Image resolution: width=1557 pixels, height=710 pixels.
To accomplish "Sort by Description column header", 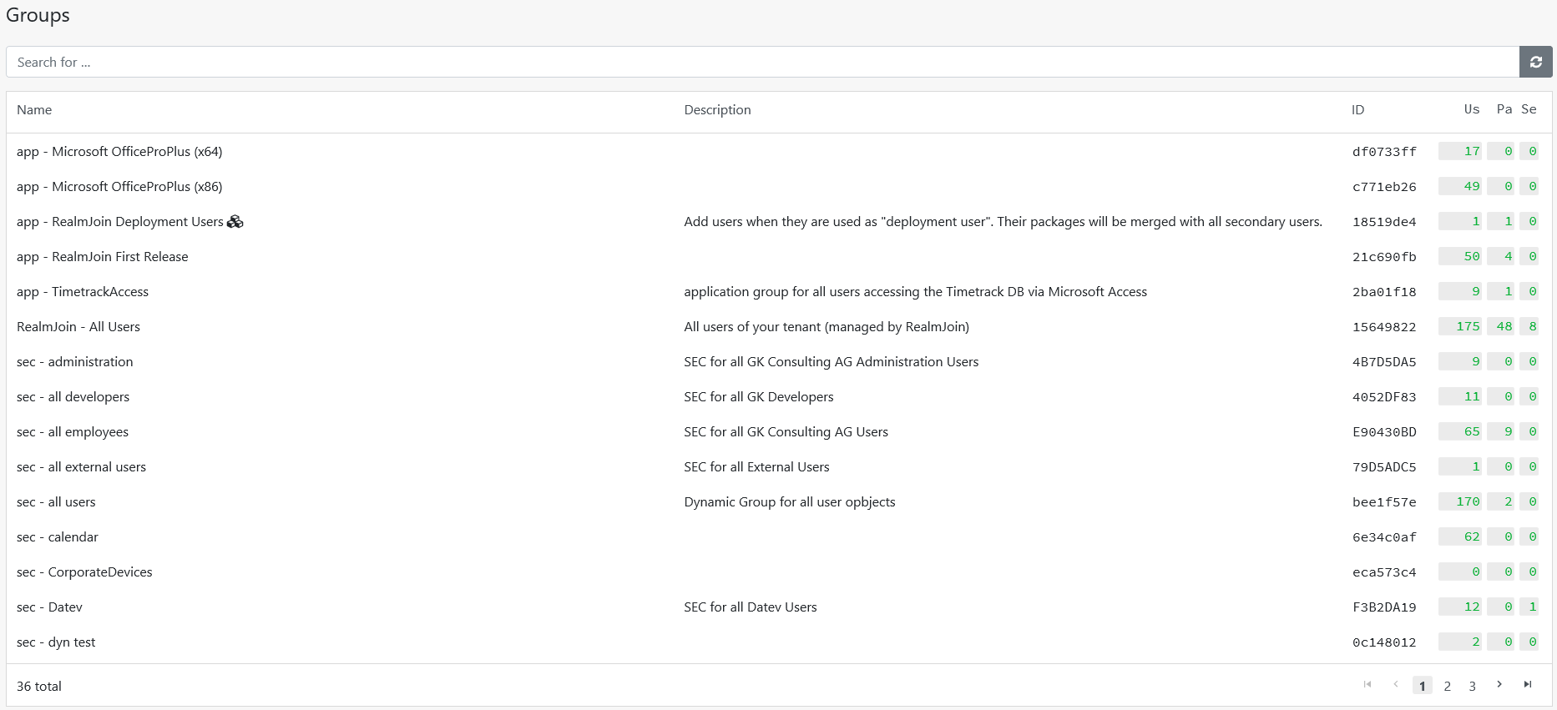I will pos(717,110).
